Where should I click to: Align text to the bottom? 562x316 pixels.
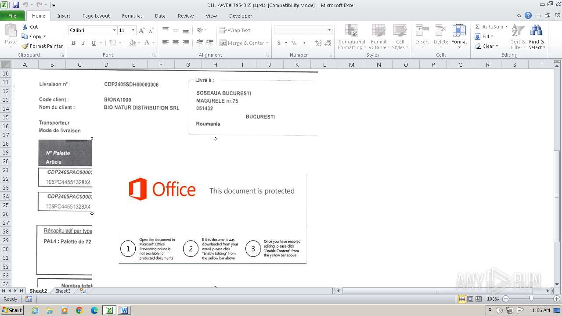[x=186, y=30]
